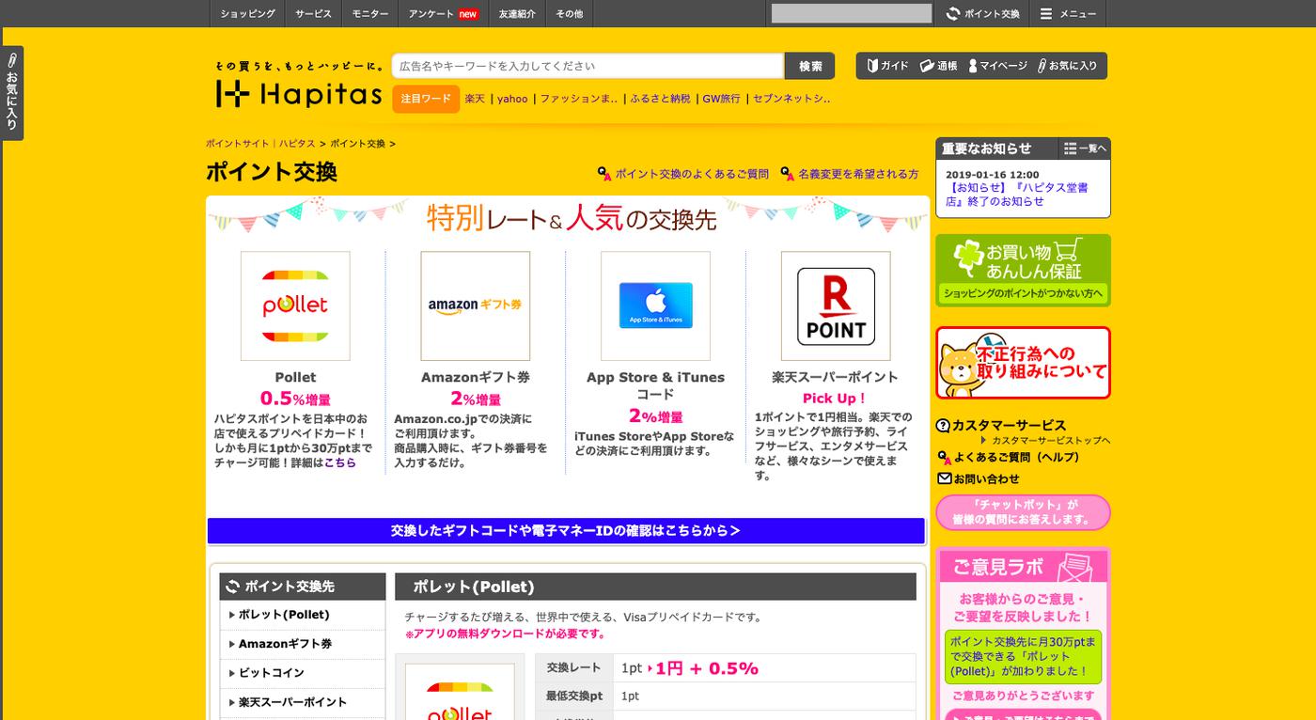Expand 楽天スーパーポイント in exchange list
This screenshot has width=1316, height=720.
click(x=303, y=702)
